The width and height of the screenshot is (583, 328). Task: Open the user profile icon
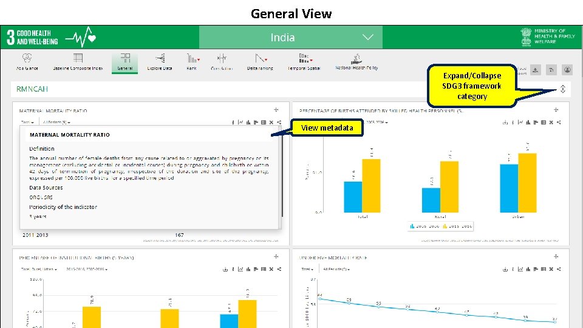pos(567,69)
